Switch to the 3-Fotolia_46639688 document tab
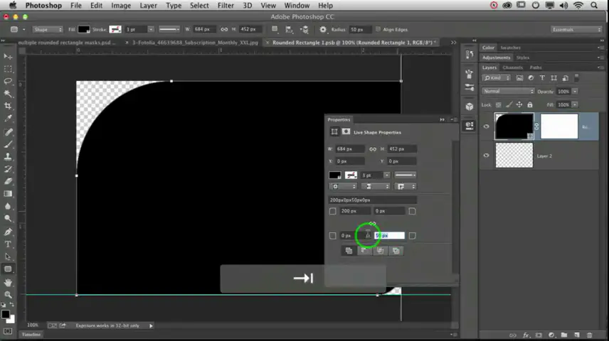The height and width of the screenshot is (341, 609). pyautogui.click(x=196, y=43)
